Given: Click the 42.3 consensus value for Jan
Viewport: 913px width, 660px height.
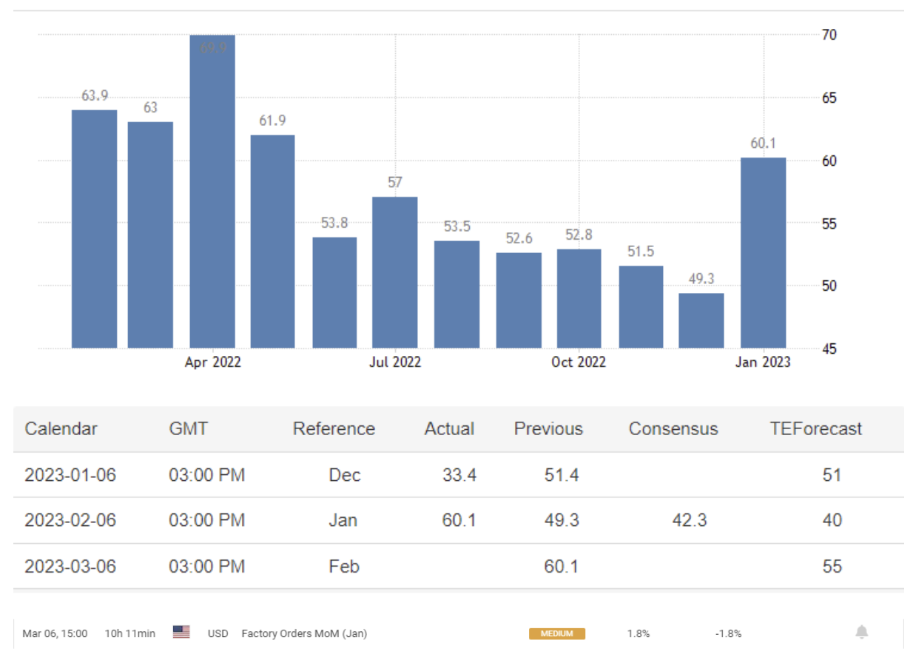Looking at the screenshot, I should (x=689, y=521).
